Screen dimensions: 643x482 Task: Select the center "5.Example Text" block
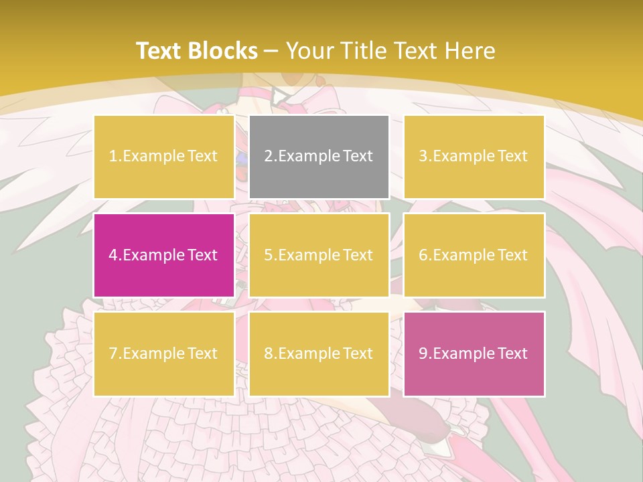tap(319, 255)
